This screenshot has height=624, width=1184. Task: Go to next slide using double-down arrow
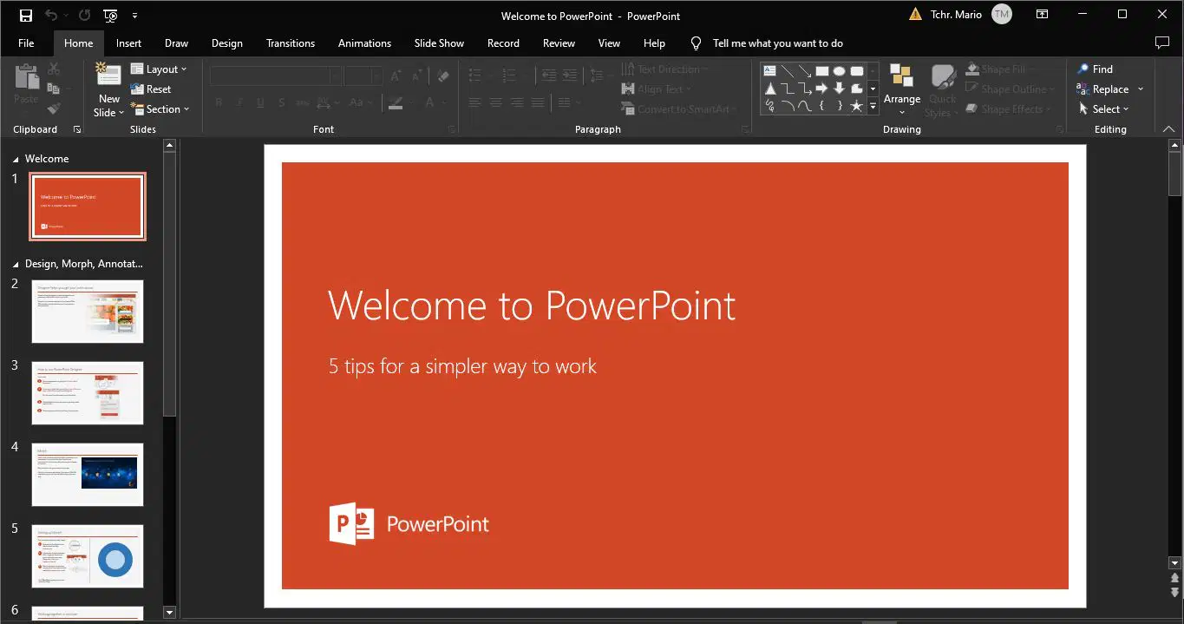1175,591
